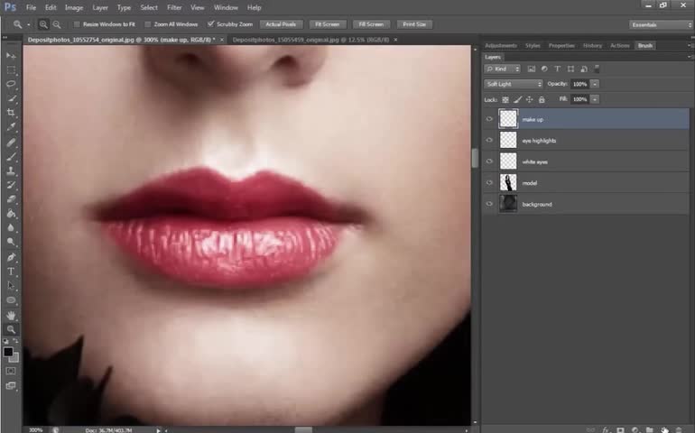Viewport: 695px width, 433px height.
Task: Expand the Essentials workspace dropdown
Action: point(659,24)
